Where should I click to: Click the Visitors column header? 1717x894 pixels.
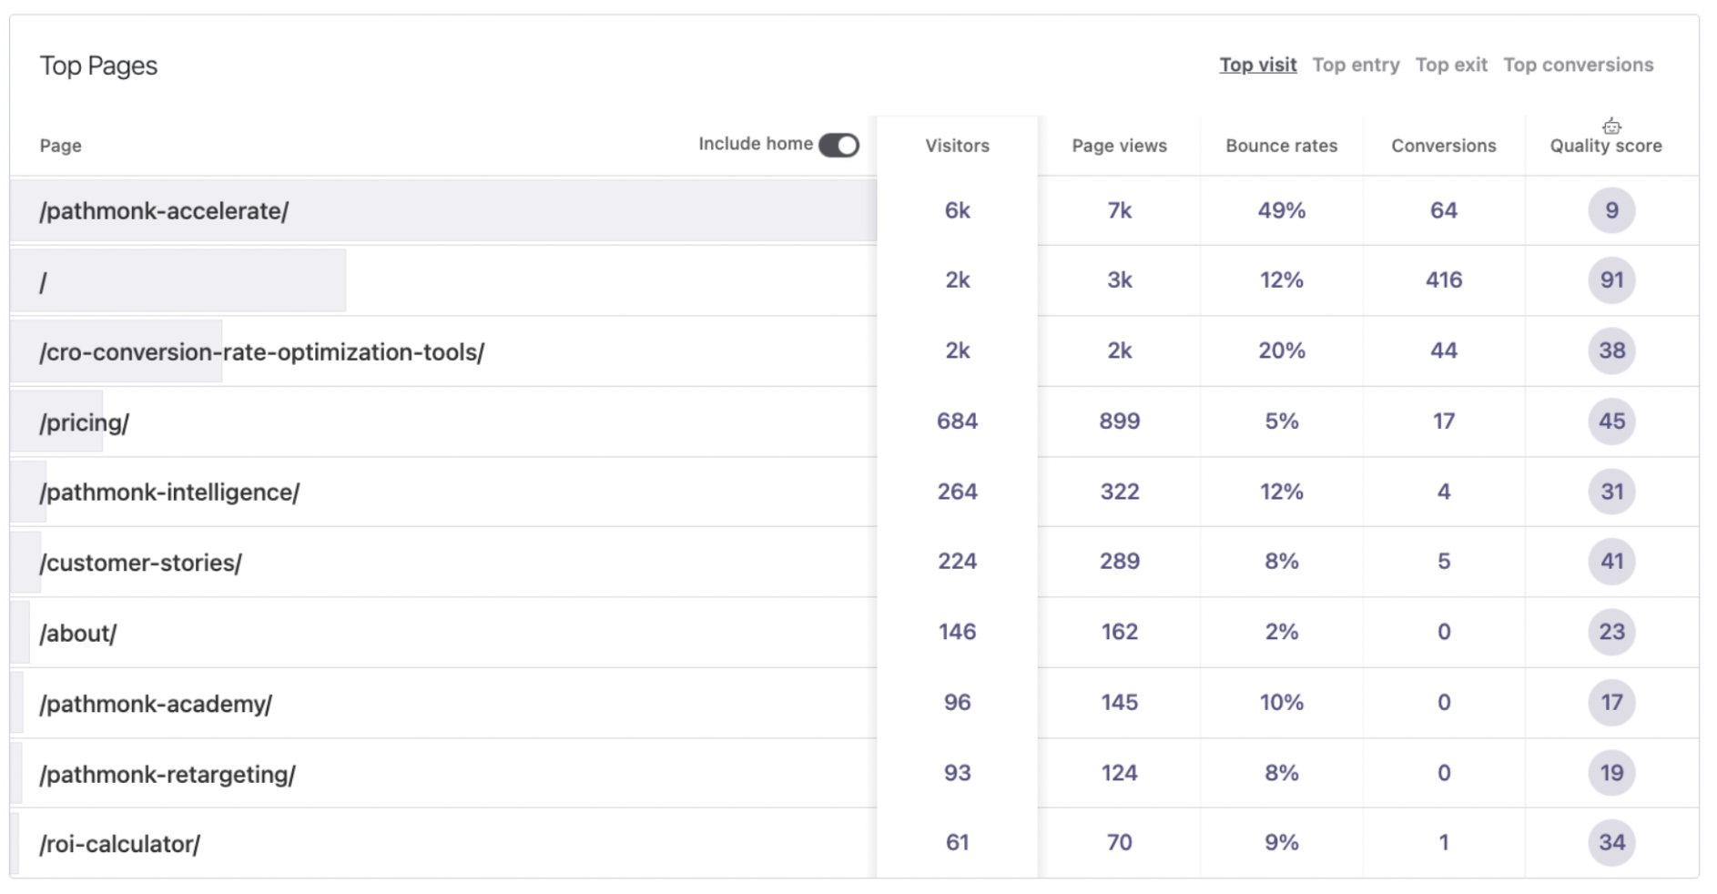click(957, 145)
